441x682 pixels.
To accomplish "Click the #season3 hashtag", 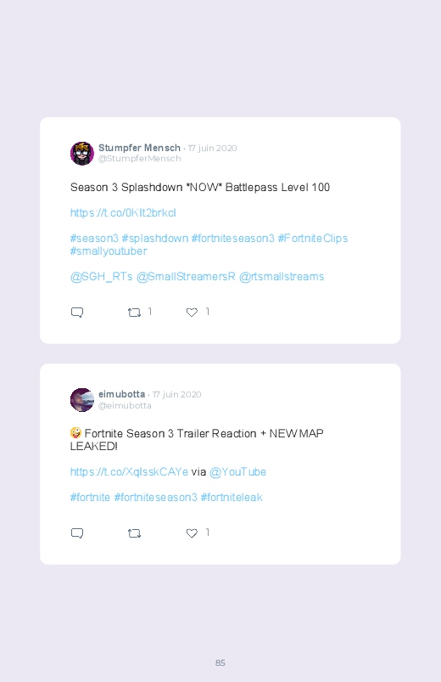I will [x=94, y=239].
